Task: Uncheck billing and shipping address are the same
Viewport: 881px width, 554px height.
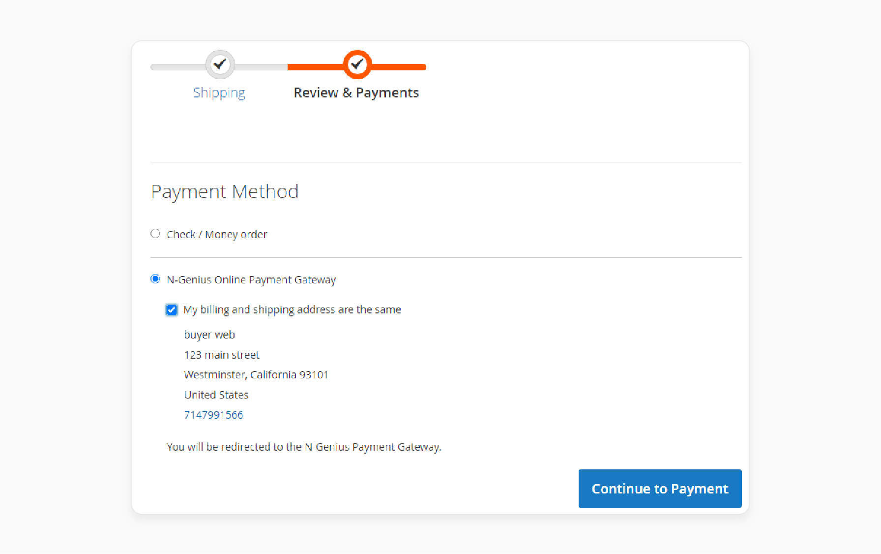Action: tap(172, 309)
